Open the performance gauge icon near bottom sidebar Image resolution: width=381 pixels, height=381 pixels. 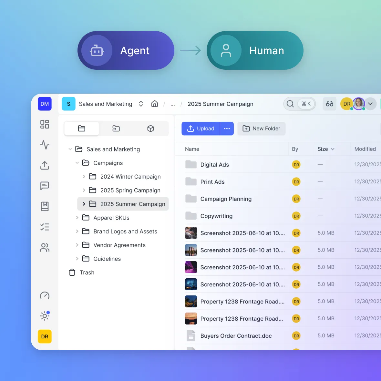tap(45, 295)
